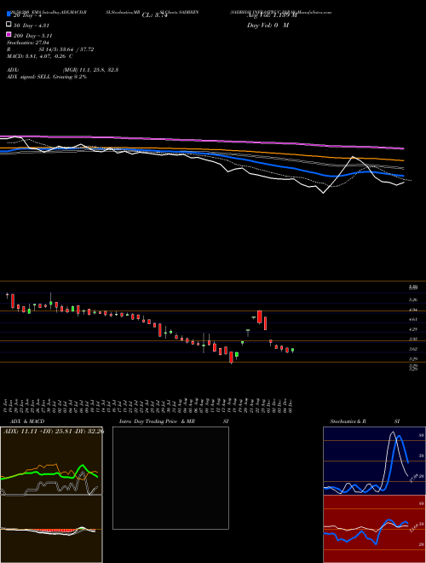Select the '200 Day = 5.11' legend label
426x563 pixels.
pyautogui.click(x=33, y=36)
